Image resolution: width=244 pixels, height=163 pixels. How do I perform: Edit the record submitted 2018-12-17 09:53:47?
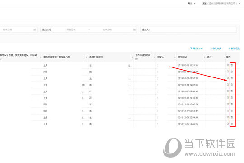228,111
